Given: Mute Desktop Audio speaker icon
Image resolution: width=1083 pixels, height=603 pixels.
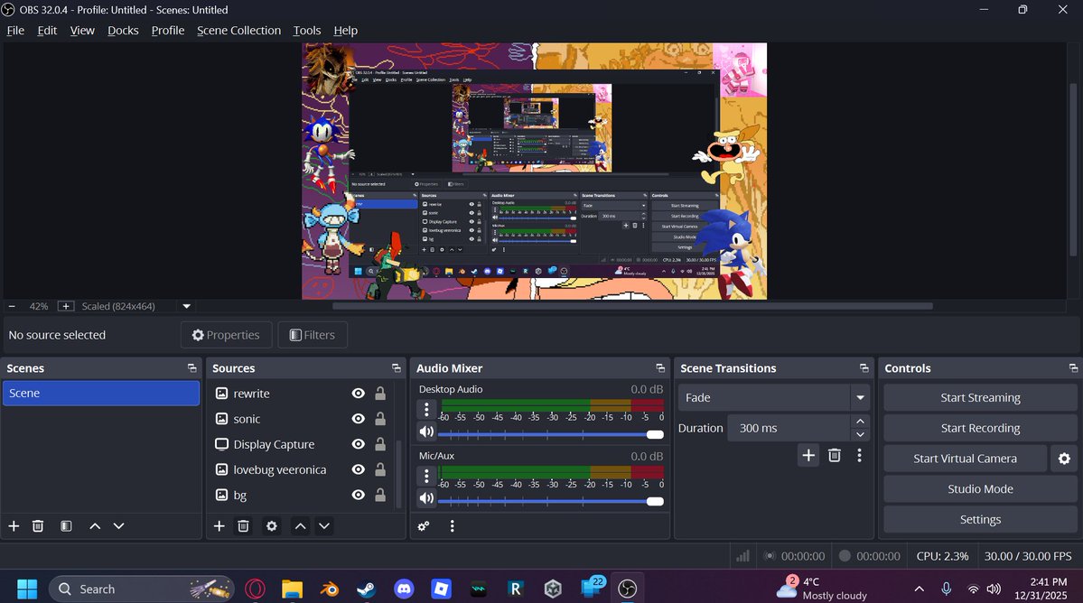Looking at the screenshot, I should pos(426,431).
